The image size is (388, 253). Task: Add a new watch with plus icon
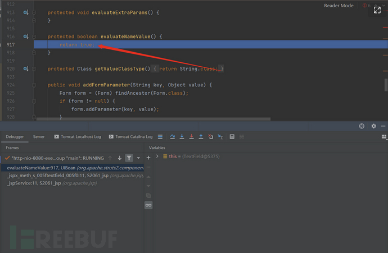click(148, 158)
